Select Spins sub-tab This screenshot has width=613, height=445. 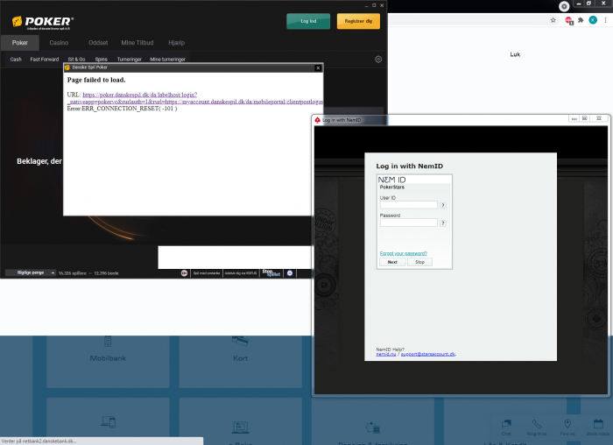(102, 60)
